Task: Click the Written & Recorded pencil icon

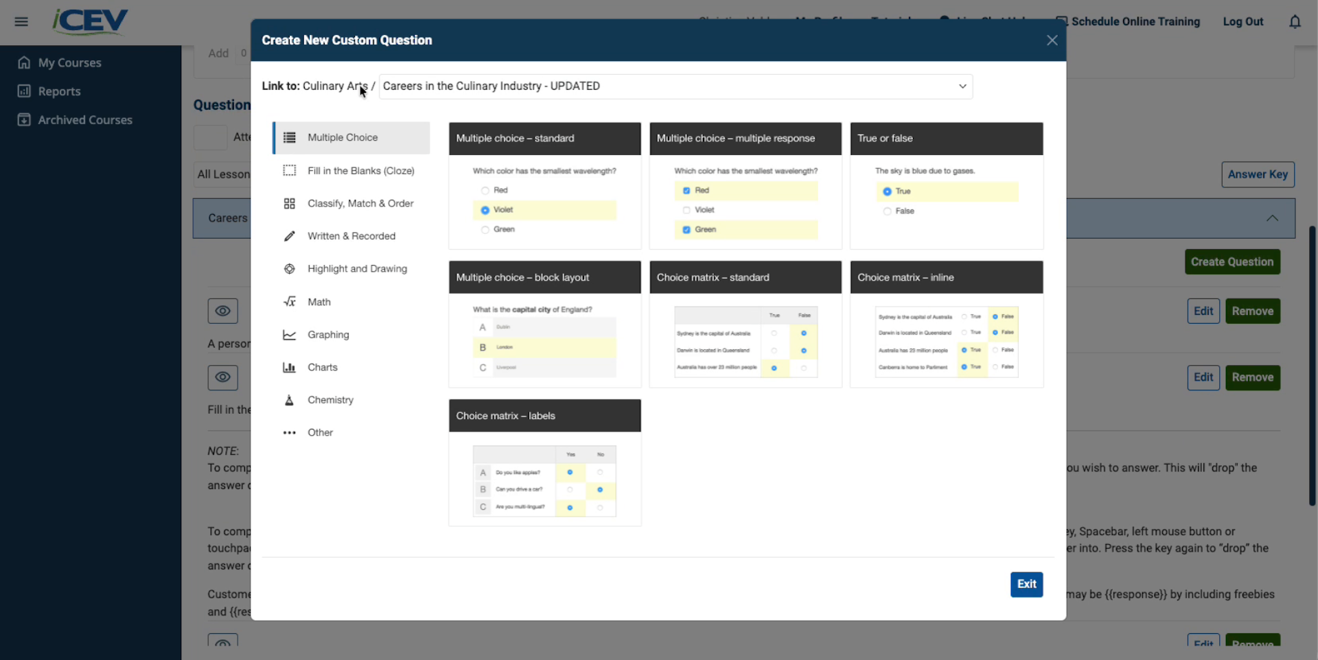Action: point(290,236)
